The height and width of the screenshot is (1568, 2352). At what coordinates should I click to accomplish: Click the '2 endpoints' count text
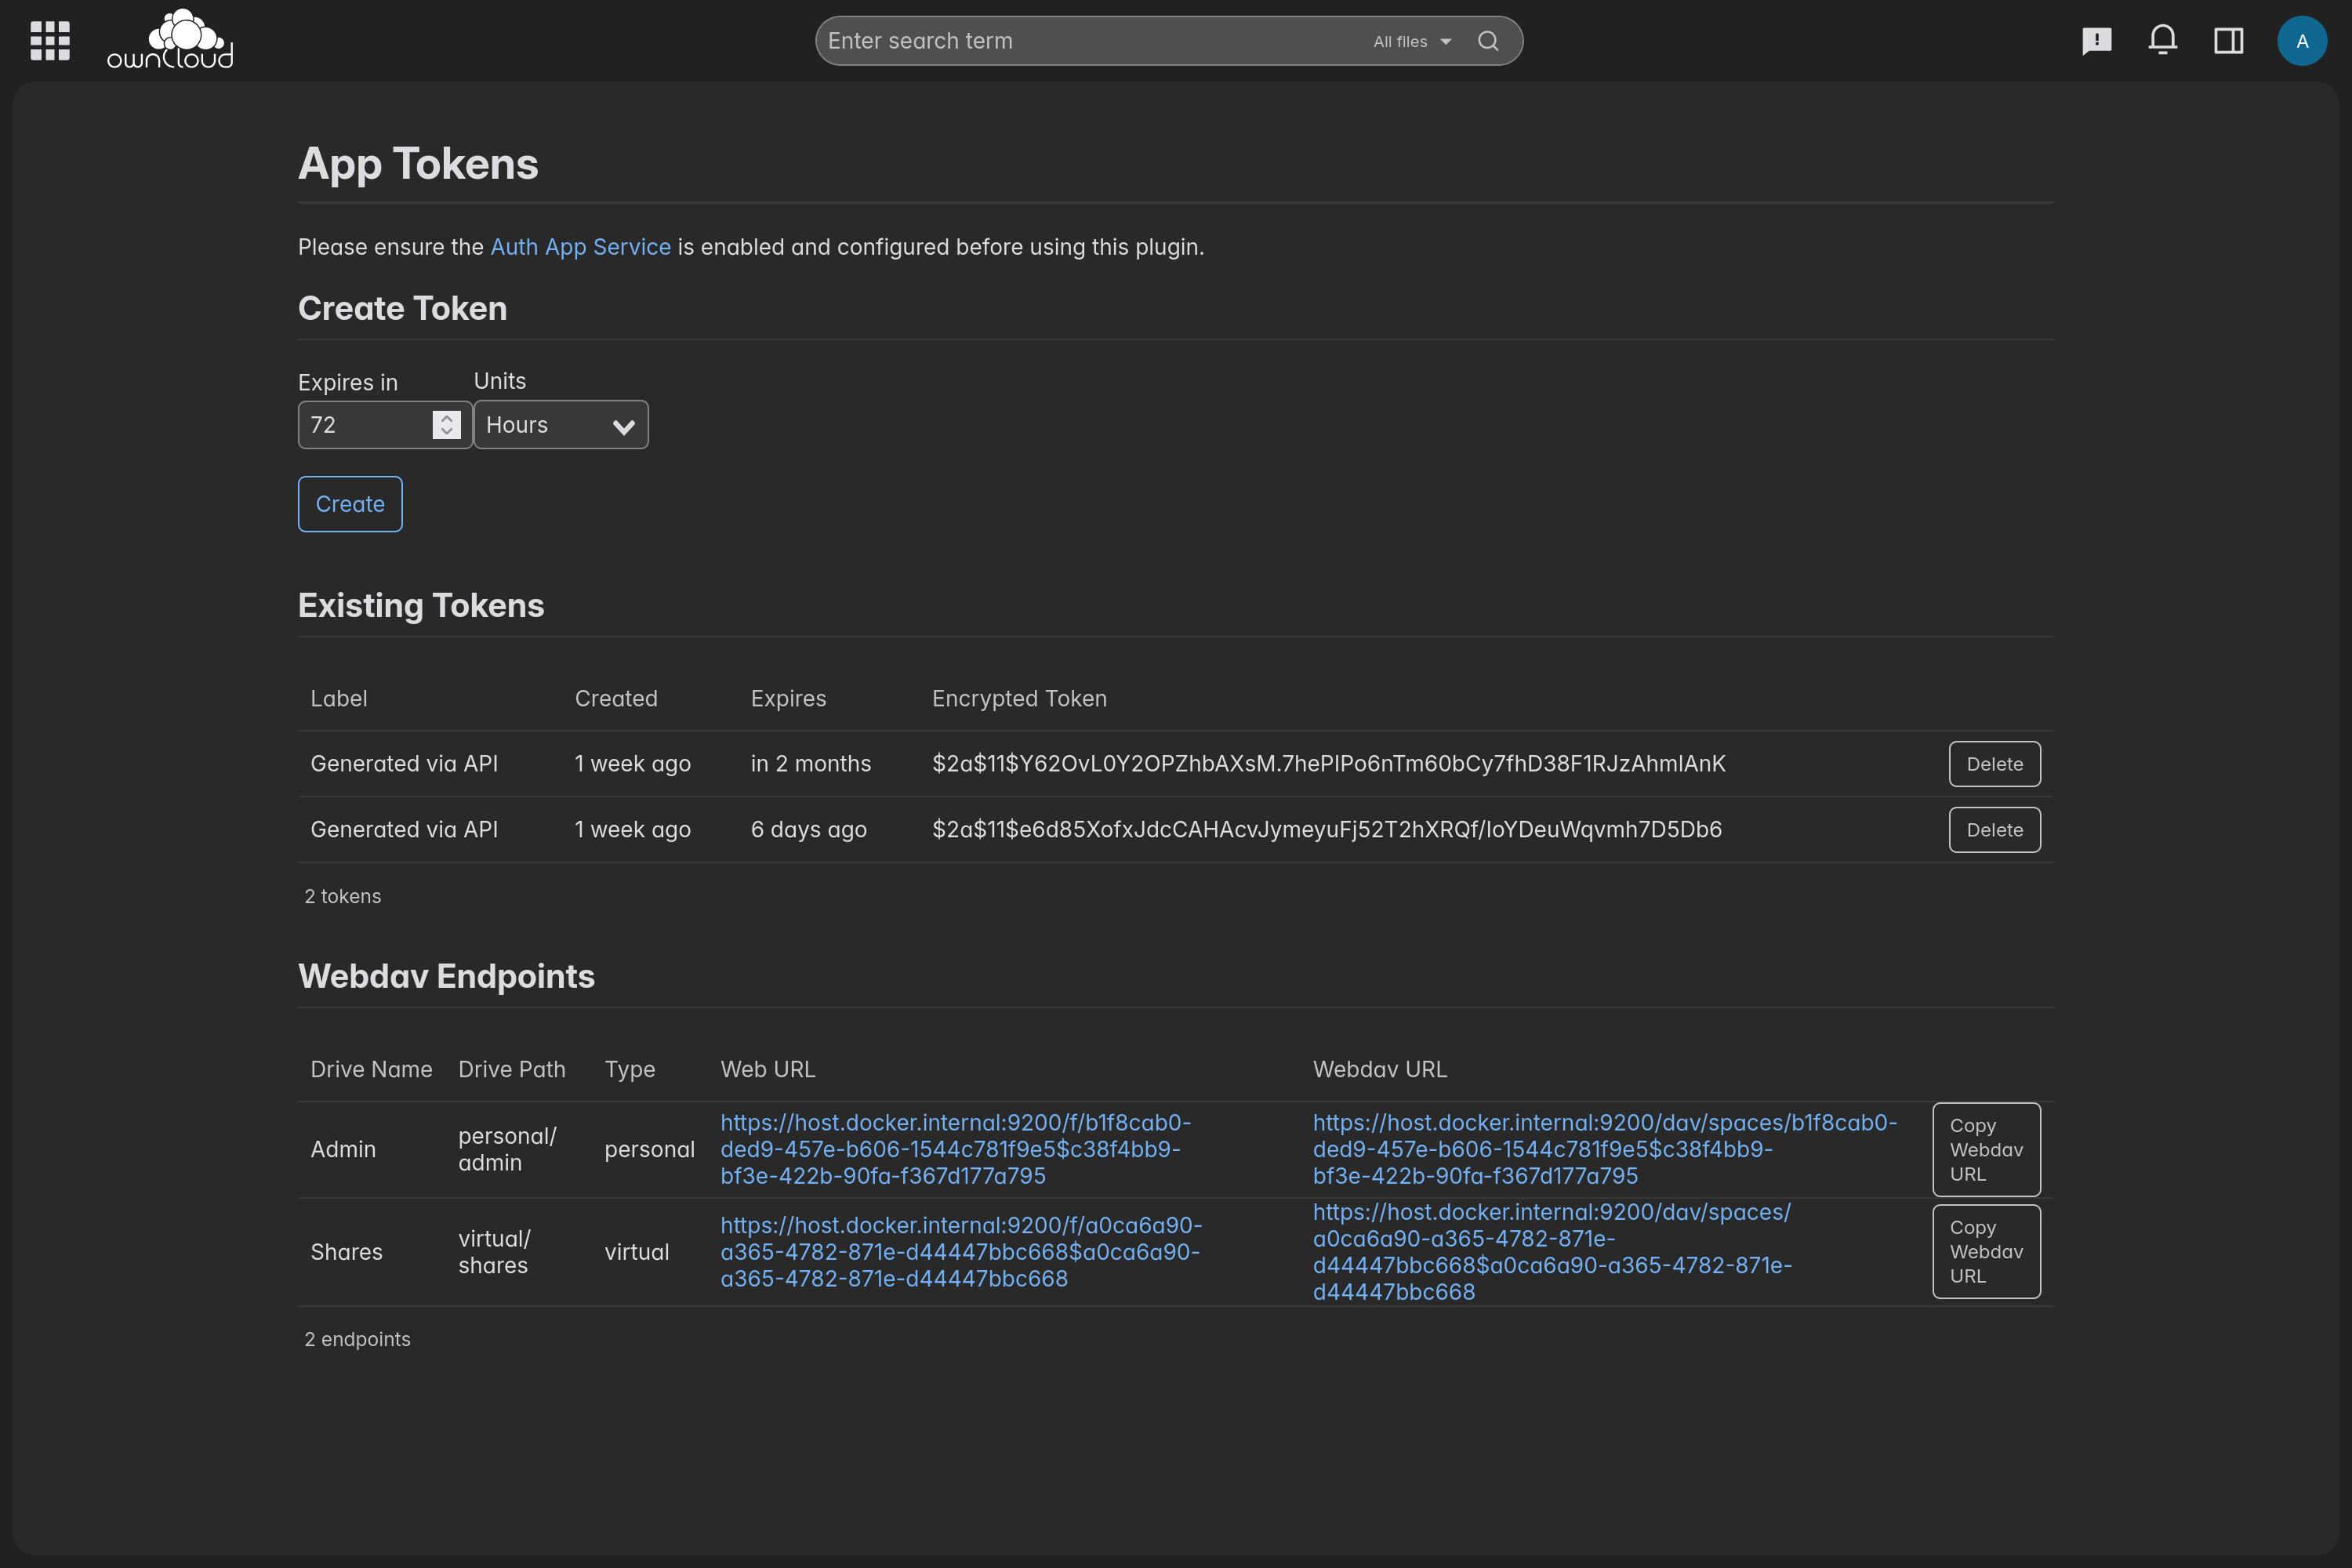[357, 1339]
